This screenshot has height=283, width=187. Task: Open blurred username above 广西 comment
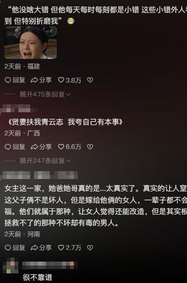[x=19, y=108]
